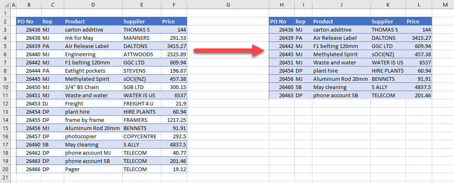Click the Supplier header in cell K2
Image resolution: width=454 pixels, height=183 pixels.
388,21
